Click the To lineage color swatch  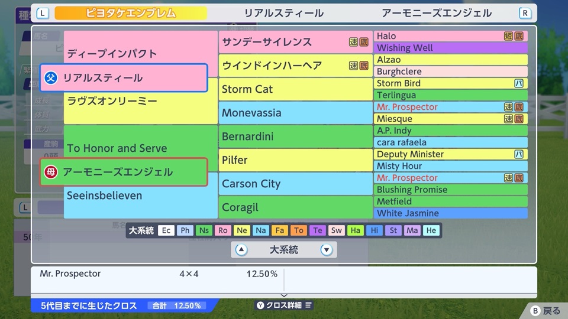(x=298, y=230)
